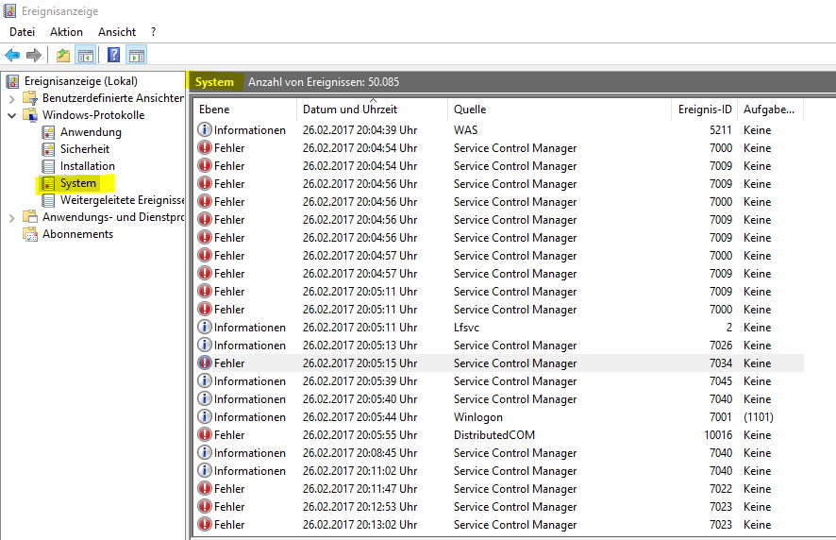This screenshot has height=540, width=836.
Task: Click event ID 5211
Action: coord(721,129)
